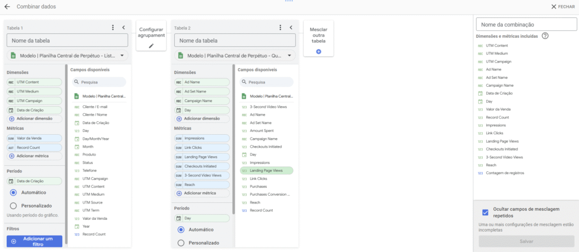Click Tabela 2 vertical scrollbar
Viewport: 579px width, 252px height.
tap(234, 141)
